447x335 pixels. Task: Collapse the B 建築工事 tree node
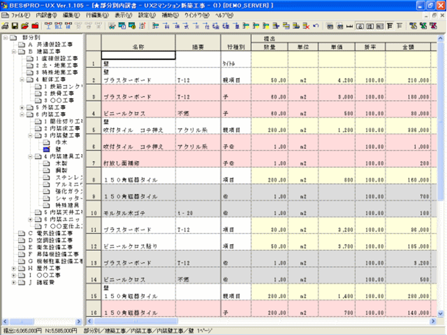13,52
